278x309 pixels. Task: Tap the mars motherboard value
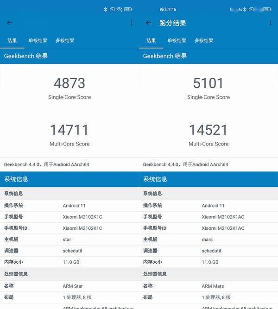pyautogui.click(x=207, y=240)
